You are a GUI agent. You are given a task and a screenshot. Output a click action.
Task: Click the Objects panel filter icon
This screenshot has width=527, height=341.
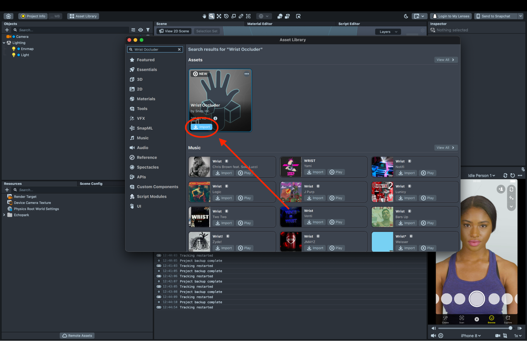coord(148,30)
